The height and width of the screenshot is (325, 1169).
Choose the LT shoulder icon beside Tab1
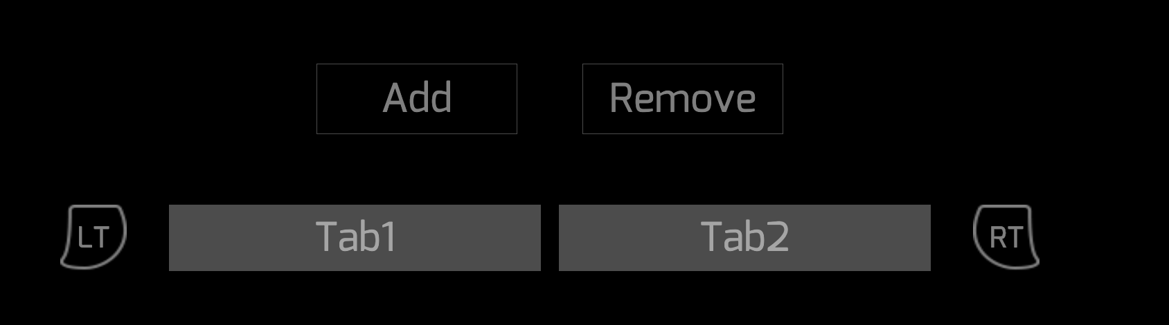click(x=93, y=236)
